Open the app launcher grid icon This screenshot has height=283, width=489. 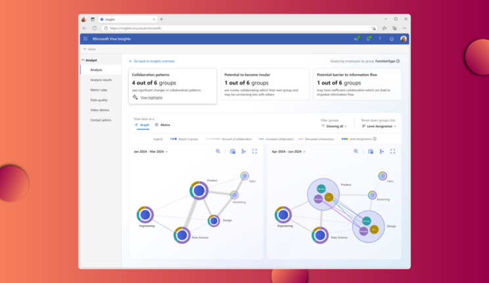coord(85,39)
